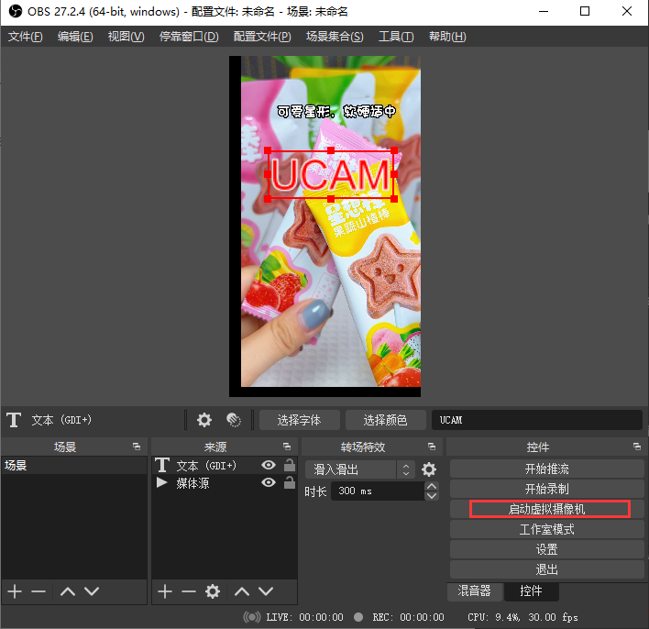Image resolution: width=649 pixels, height=629 pixels.
Task: Open the 选择颜色 color picker
Action: [385, 420]
